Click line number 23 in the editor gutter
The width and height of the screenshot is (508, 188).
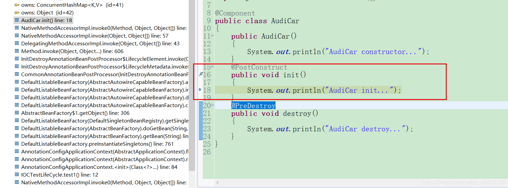click(207, 129)
